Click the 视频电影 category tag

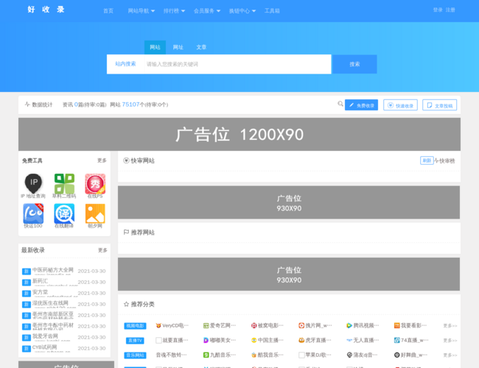point(135,326)
